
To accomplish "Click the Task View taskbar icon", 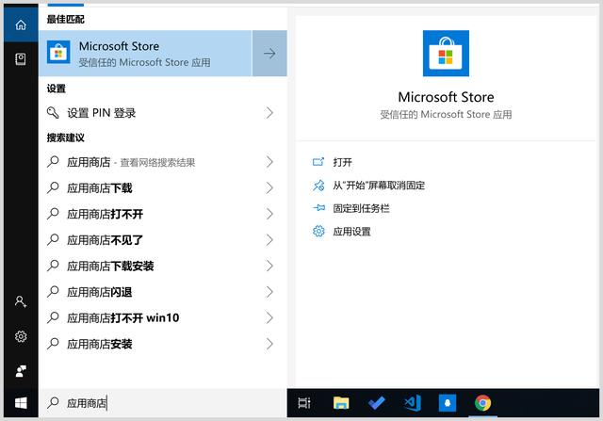I will coord(304,403).
